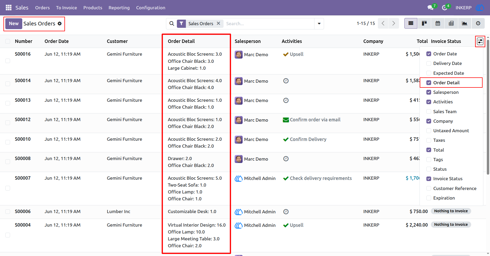
Task: Open the Configuration menu
Action: click(151, 8)
